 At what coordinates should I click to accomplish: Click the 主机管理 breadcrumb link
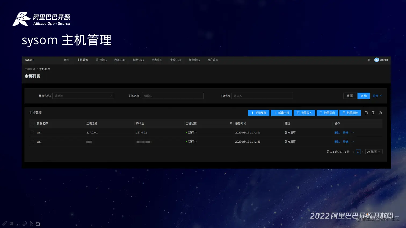[x=30, y=69]
